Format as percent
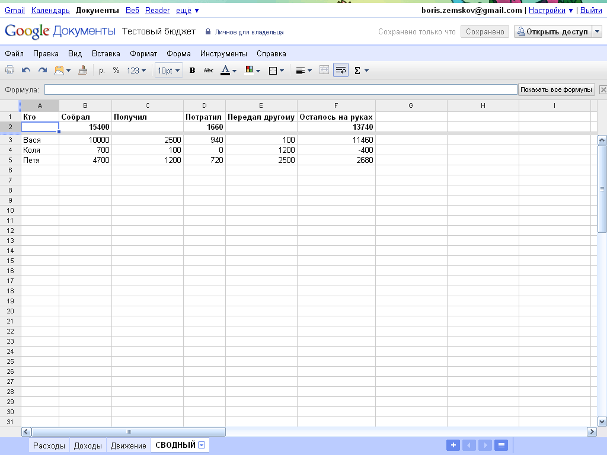 click(x=116, y=71)
